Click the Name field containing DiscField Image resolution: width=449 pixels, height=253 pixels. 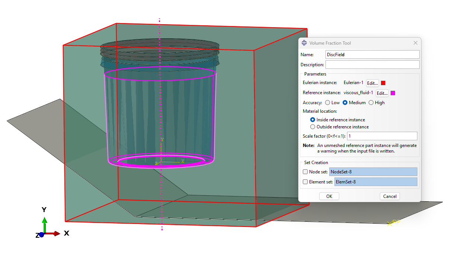point(372,55)
